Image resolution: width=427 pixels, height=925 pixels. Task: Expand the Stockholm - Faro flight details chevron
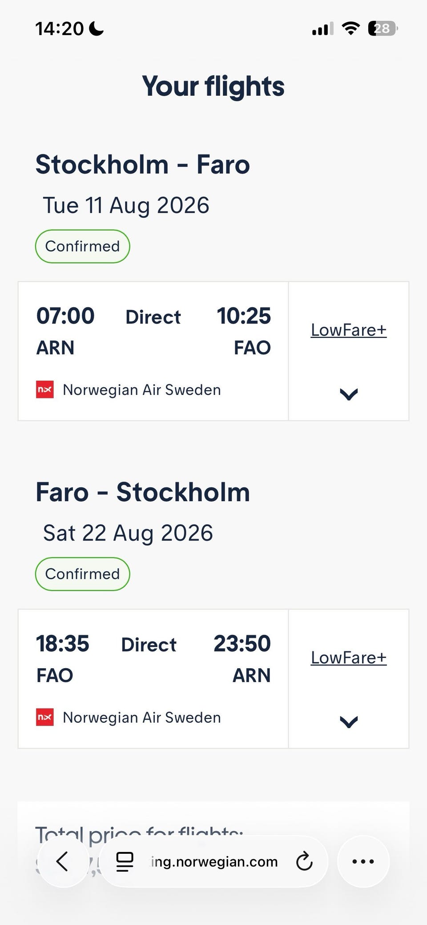coord(349,394)
